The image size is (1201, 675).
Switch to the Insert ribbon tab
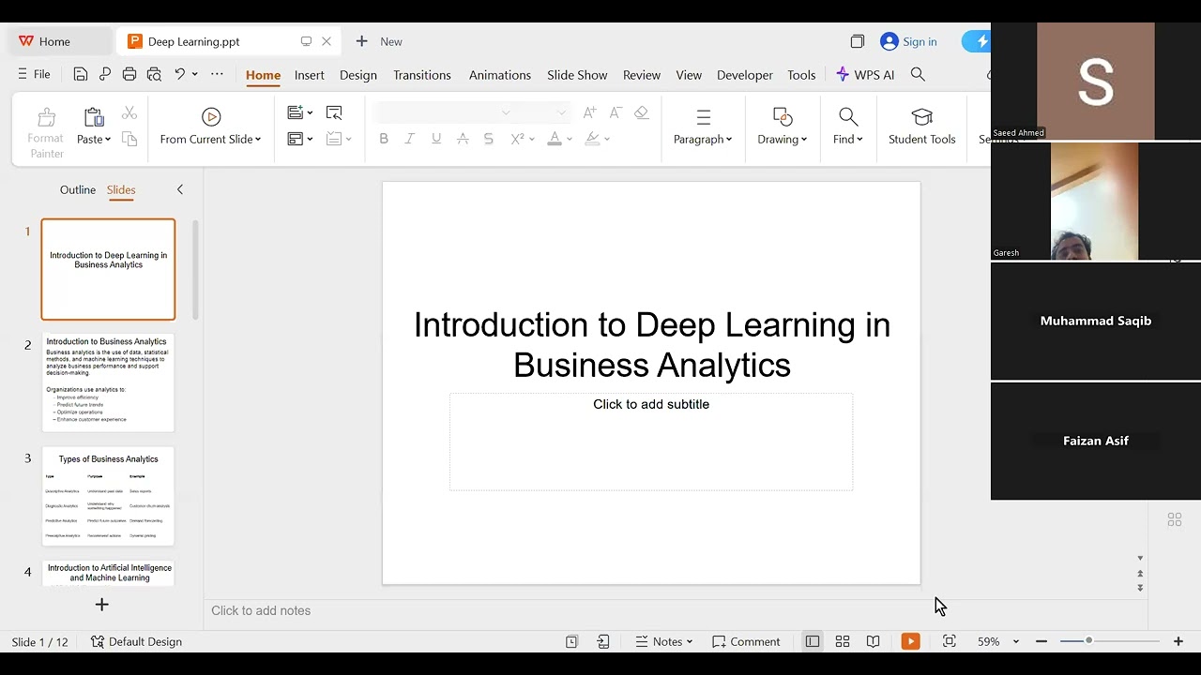pos(310,75)
